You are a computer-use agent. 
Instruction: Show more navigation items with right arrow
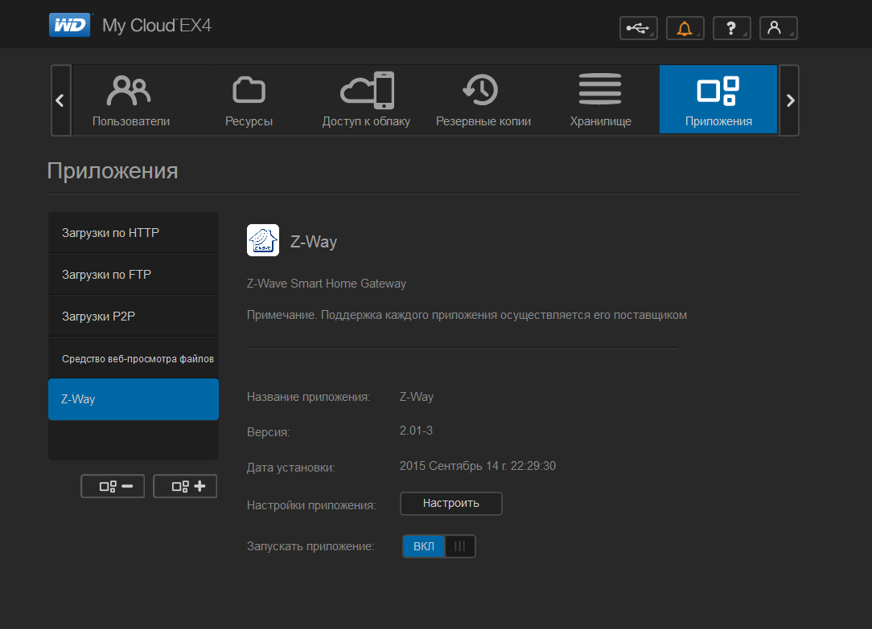click(x=790, y=100)
